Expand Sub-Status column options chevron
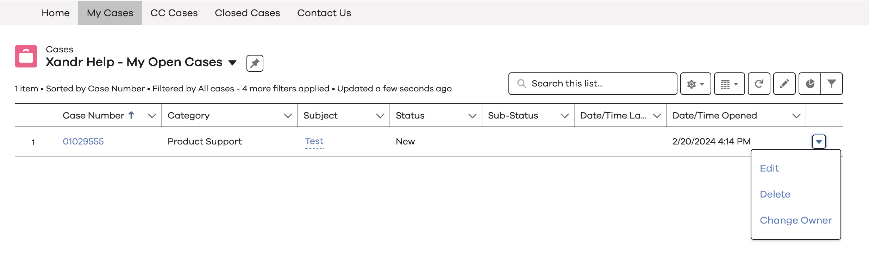The width and height of the screenshot is (869, 258). tap(565, 116)
